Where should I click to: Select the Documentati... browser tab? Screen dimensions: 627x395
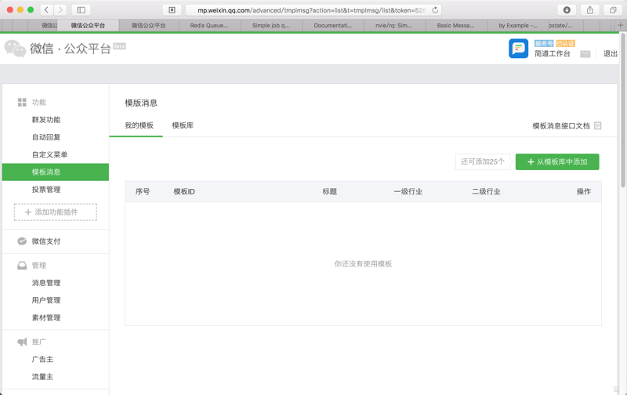[332, 25]
